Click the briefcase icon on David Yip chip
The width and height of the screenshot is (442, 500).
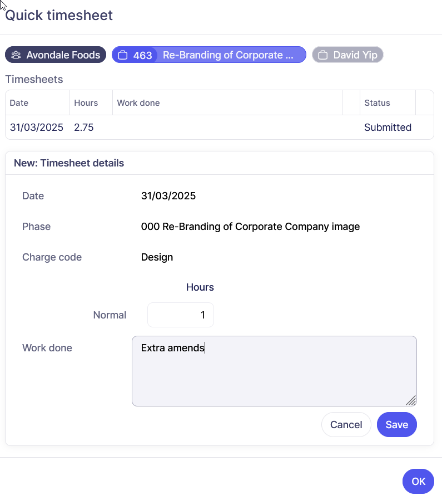tap(323, 55)
